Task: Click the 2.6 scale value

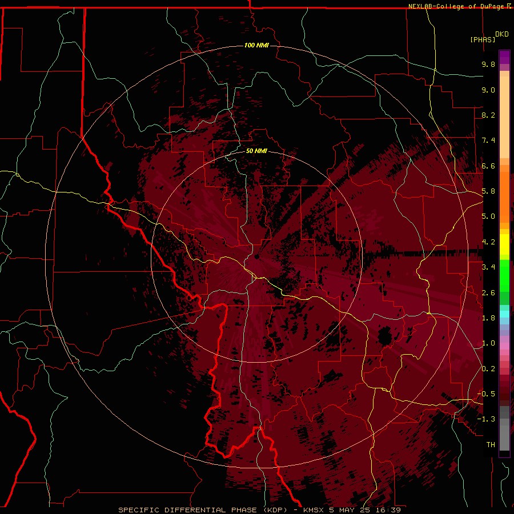Action: point(488,293)
